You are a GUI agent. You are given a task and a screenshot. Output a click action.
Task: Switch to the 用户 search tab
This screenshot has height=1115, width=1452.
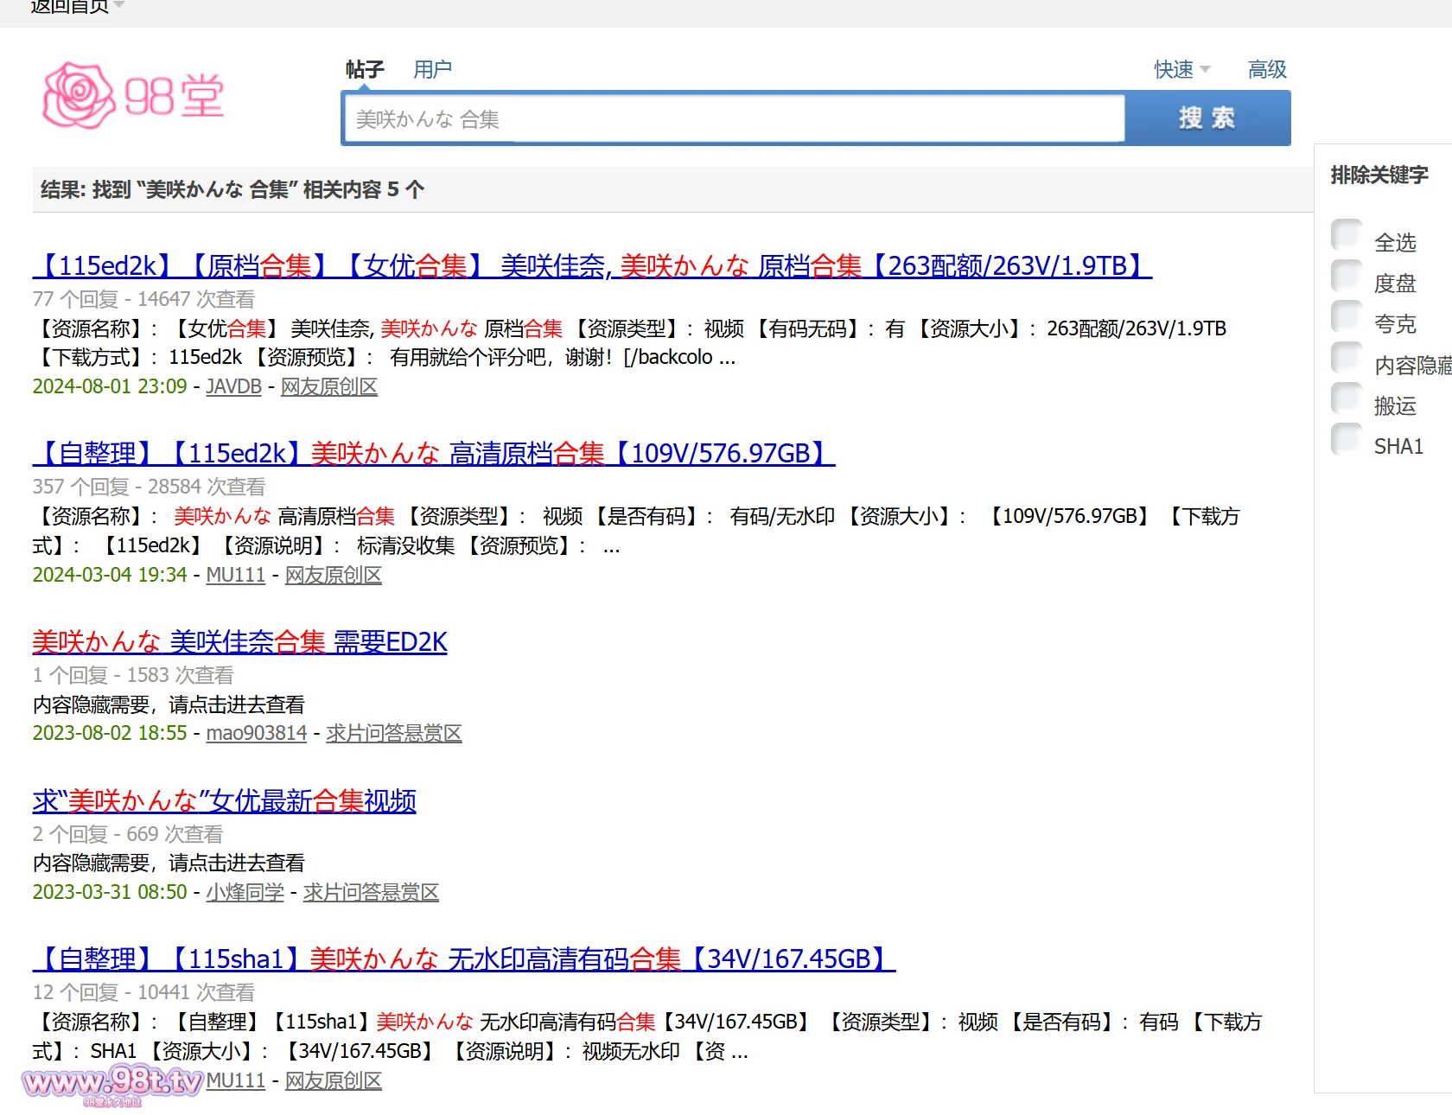(432, 69)
